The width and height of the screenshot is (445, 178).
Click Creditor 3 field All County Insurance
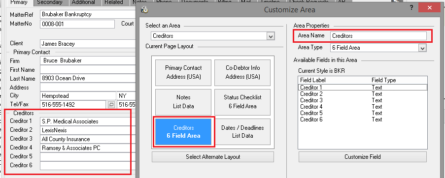pyautogui.click(x=88, y=139)
